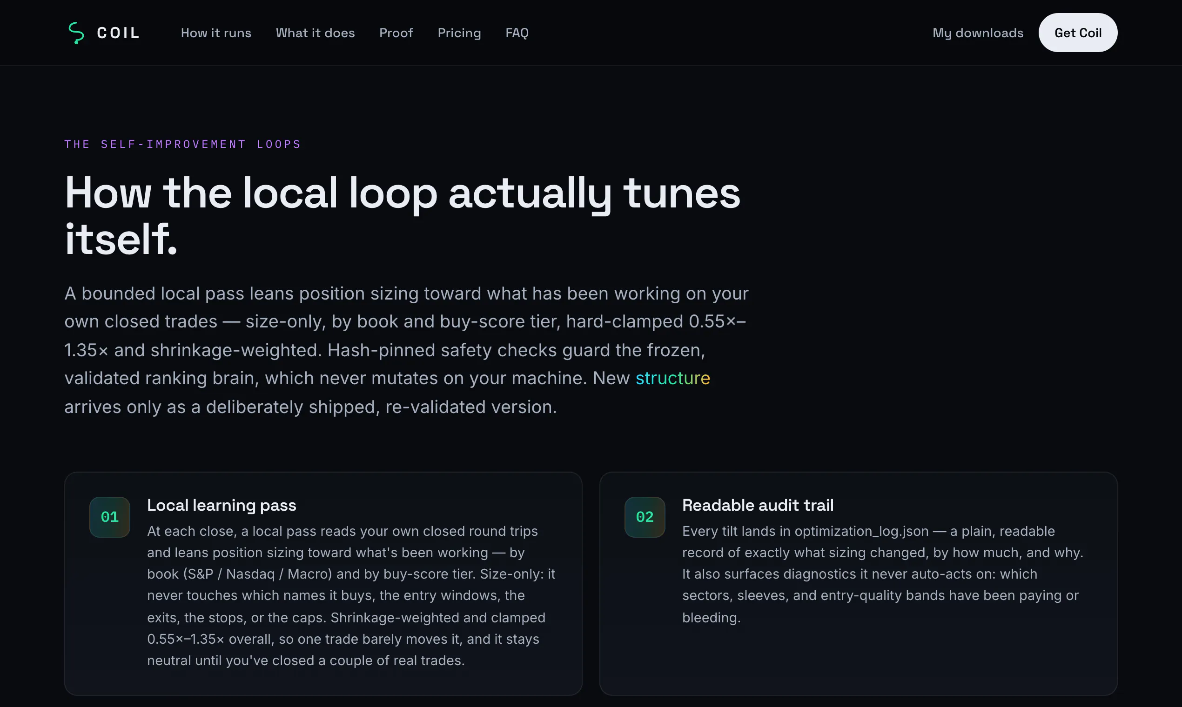Navigate to Pricing
Image resolution: width=1182 pixels, height=707 pixels.
click(459, 33)
